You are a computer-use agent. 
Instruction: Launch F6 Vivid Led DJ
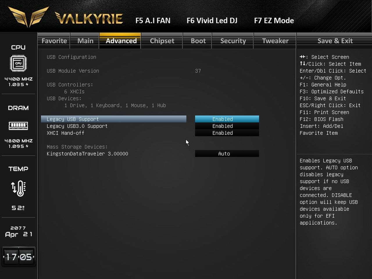point(212,21)
